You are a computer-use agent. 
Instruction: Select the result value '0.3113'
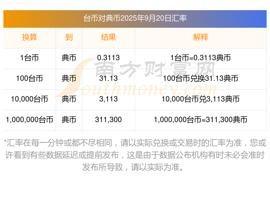tap(108, 58)
